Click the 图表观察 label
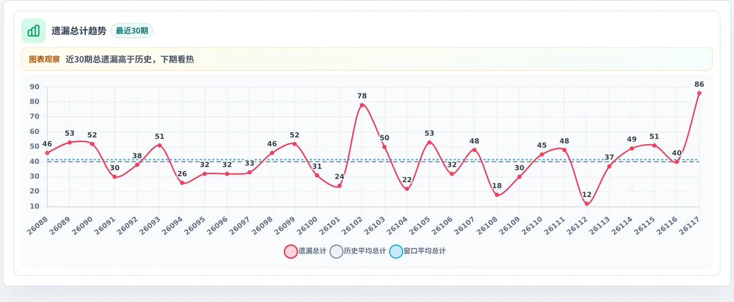The width and height of the screenshot is (734, 302). 44,59
